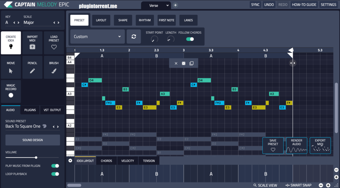Click the Volume slider handle
The width and height of the screenshot is (340, 188).
point(36,158)
